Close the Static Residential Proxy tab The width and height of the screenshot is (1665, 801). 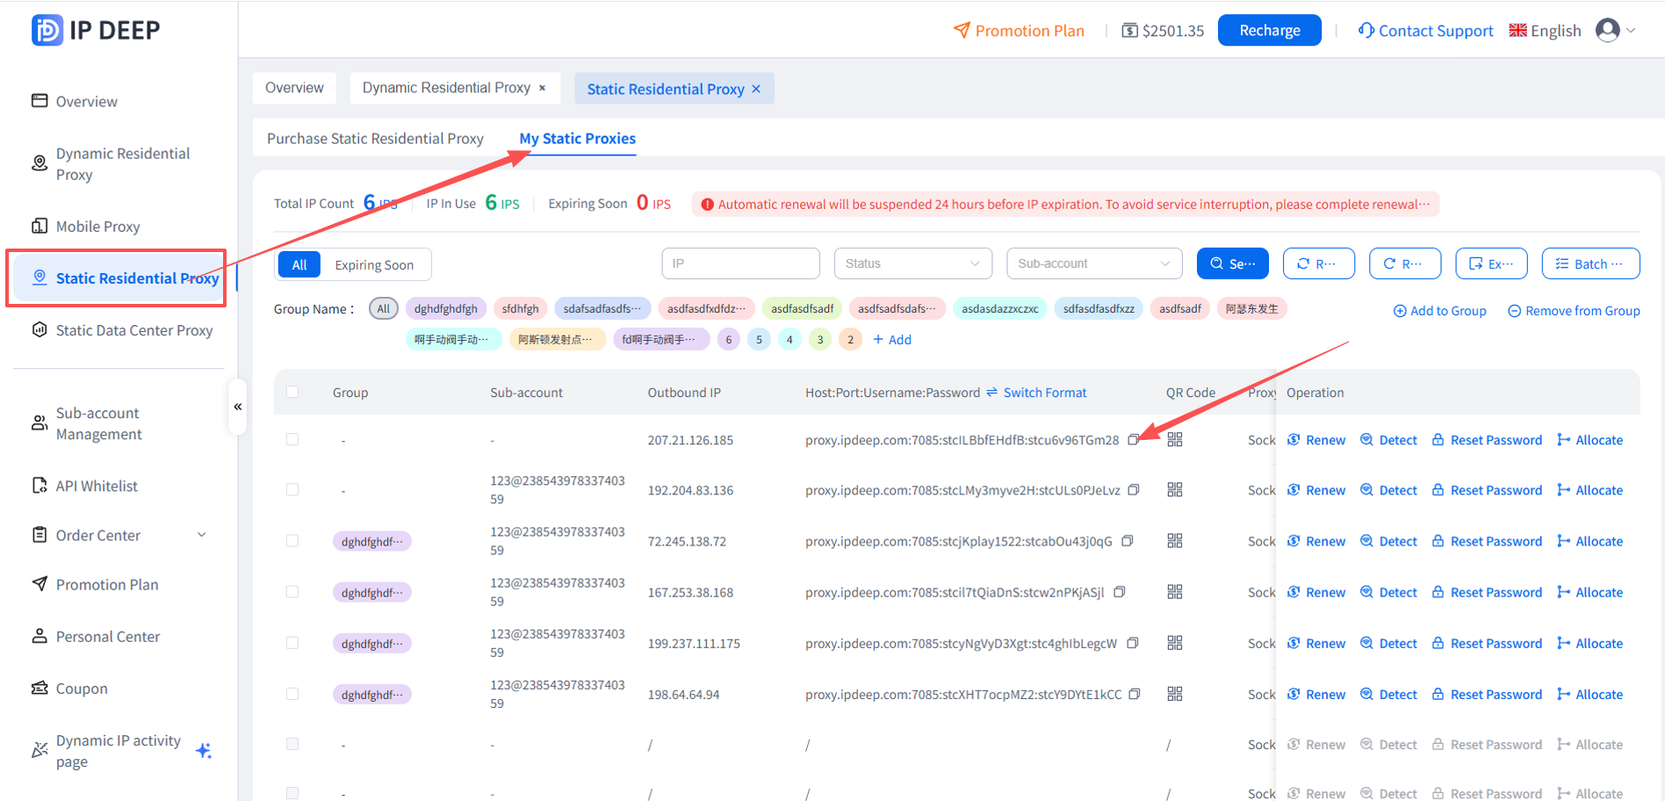coord(756,89)
